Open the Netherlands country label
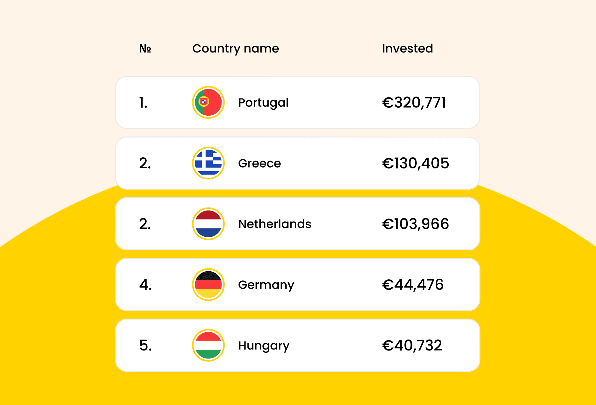This screenshot has height=405, width=596. coord(275,224)
